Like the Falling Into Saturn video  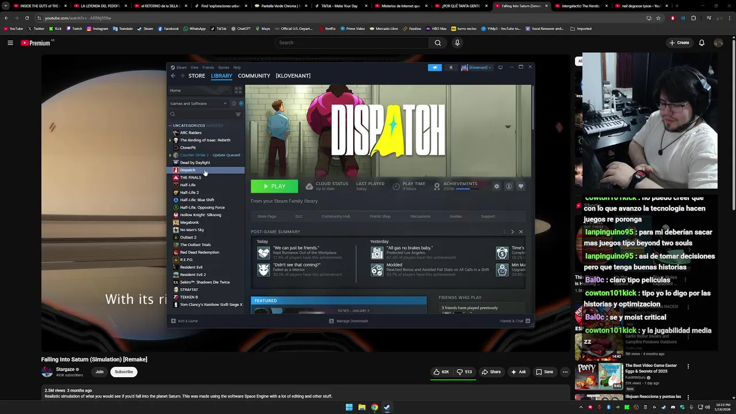(442, 372)
